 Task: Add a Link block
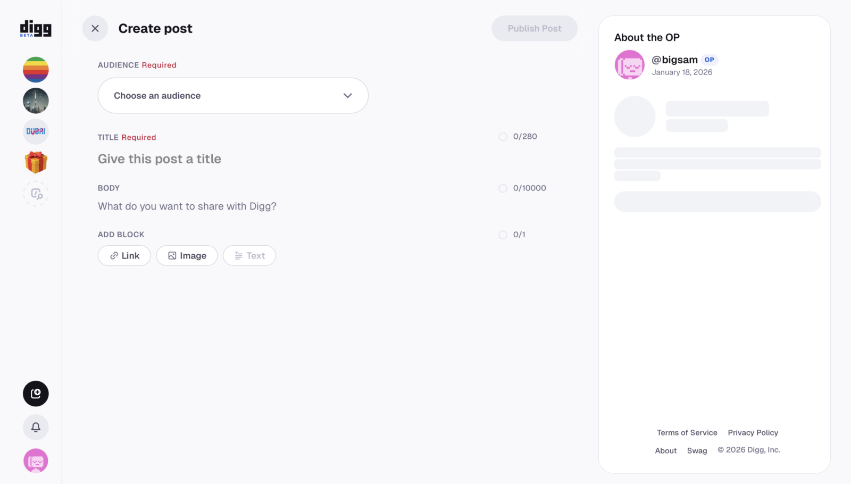[124, 256]
